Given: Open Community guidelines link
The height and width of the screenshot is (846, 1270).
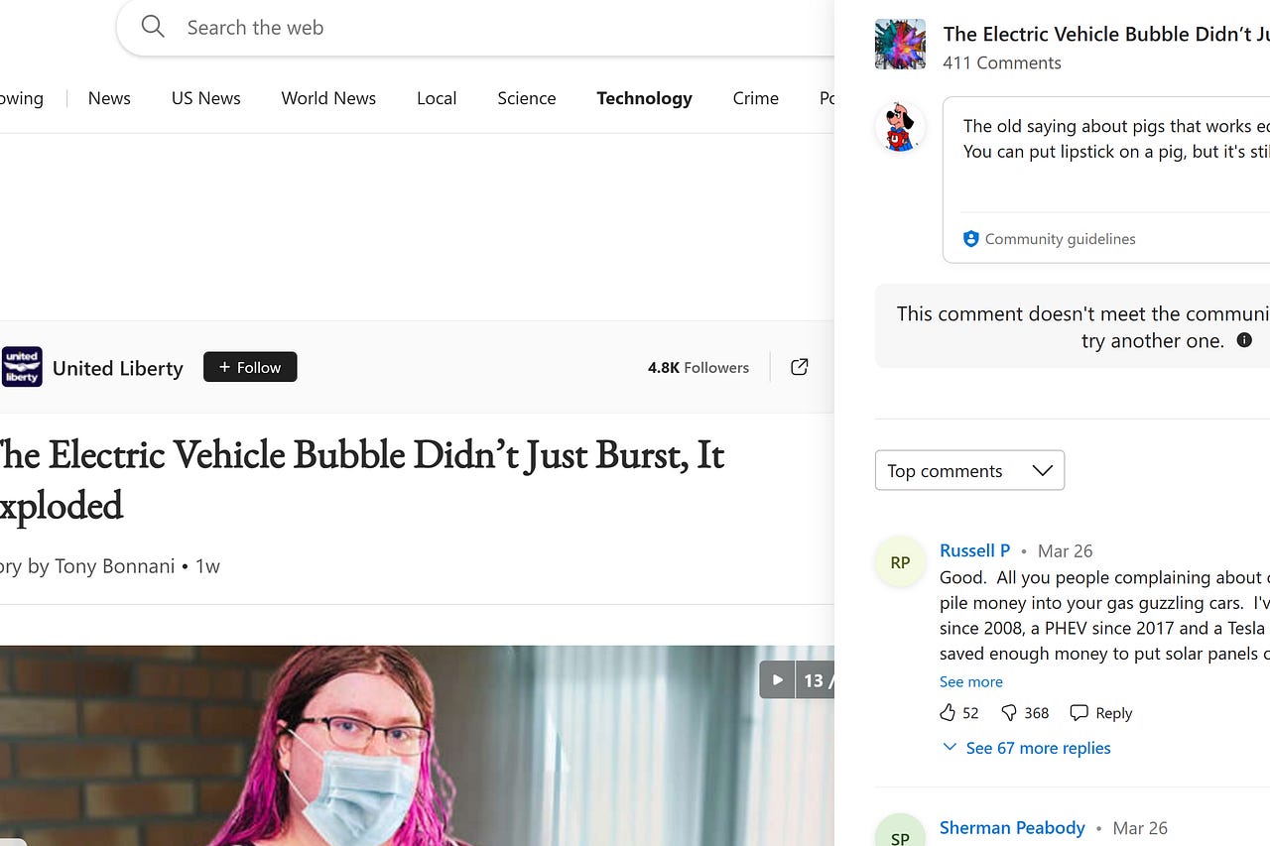Looking at the screenshot, I should [1060, 239].
